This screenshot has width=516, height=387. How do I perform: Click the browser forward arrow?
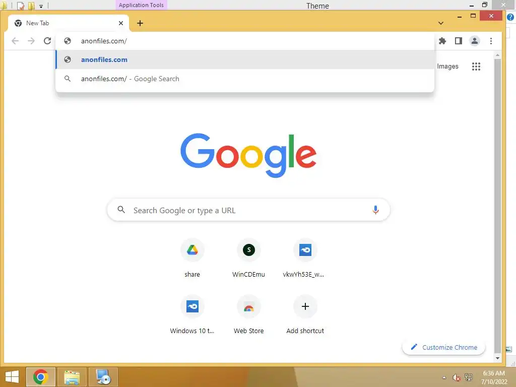click(x=31, y=41)
